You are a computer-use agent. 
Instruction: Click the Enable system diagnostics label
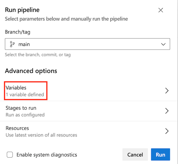47,155
